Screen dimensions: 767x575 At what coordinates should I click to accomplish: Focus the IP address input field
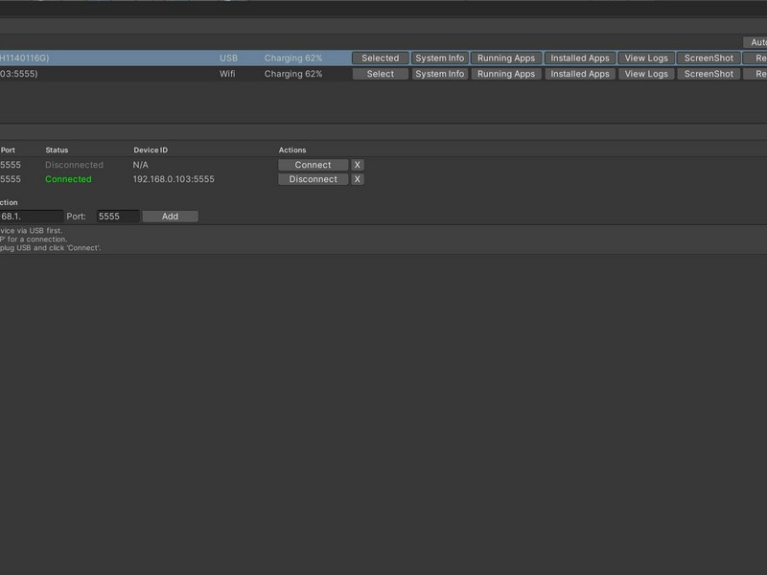coord(32,217)
